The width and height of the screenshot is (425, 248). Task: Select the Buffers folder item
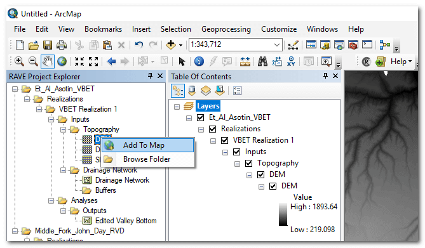tap(105, 190)
